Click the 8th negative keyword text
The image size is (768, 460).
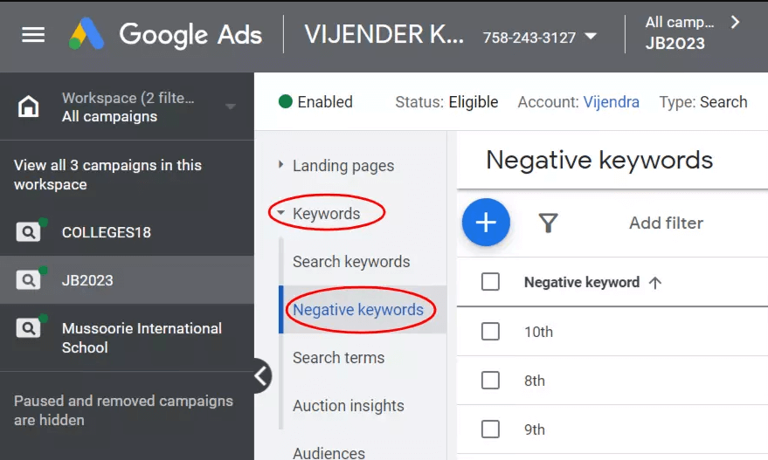click(x=535, y=381)
